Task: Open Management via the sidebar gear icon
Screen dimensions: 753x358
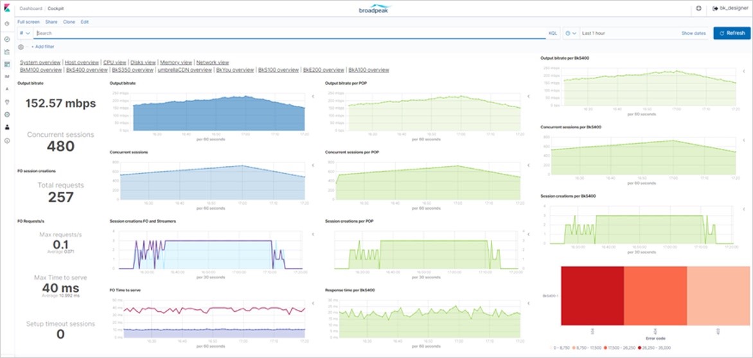Action: (6, 114)
